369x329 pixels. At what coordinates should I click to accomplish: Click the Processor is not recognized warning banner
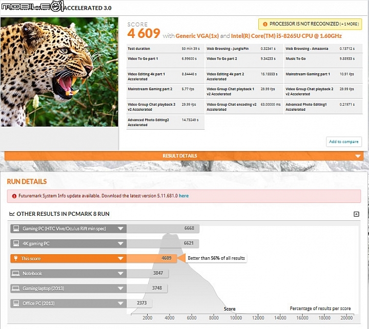[x=310, y=24]
